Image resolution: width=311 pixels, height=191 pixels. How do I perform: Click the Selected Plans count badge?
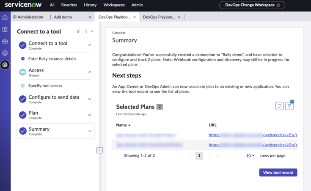point(160,107)
